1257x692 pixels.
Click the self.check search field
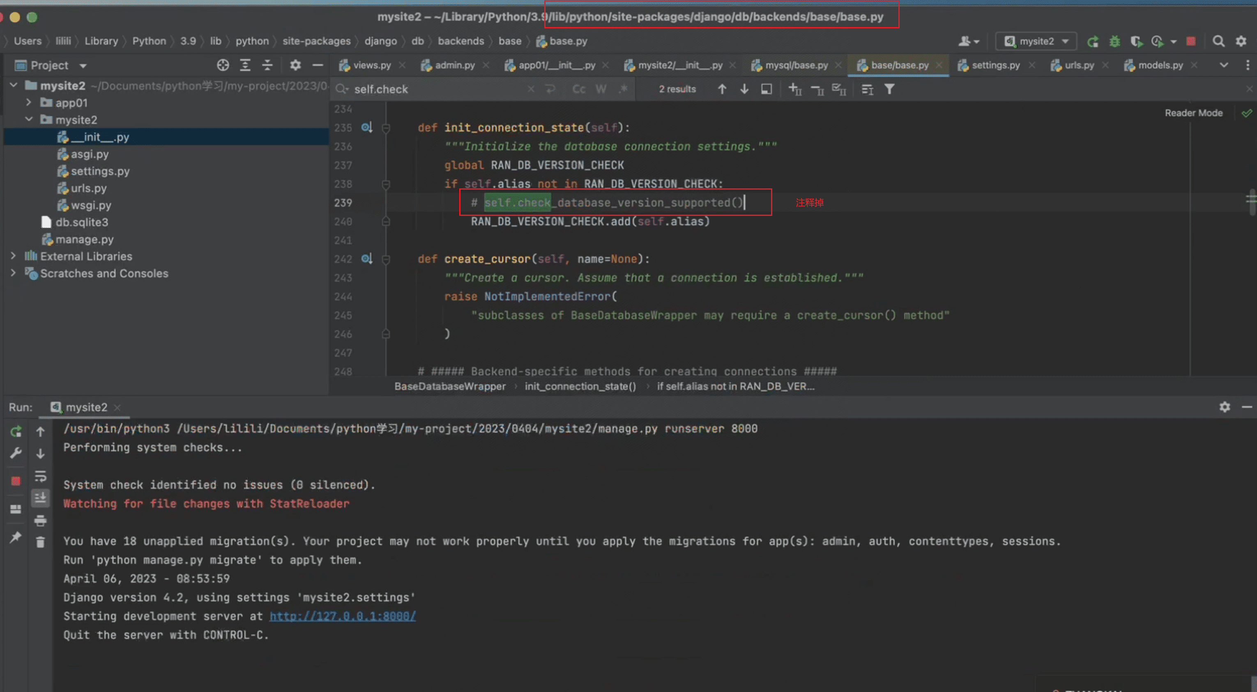(439, 89)
